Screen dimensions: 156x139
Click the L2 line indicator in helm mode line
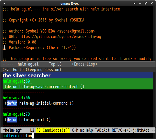point(32,130)
